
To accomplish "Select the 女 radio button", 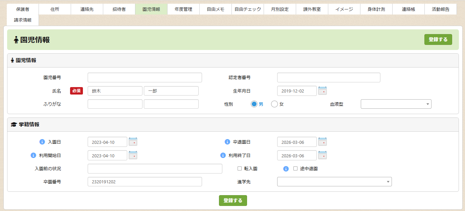I will (x=274, y=104).
